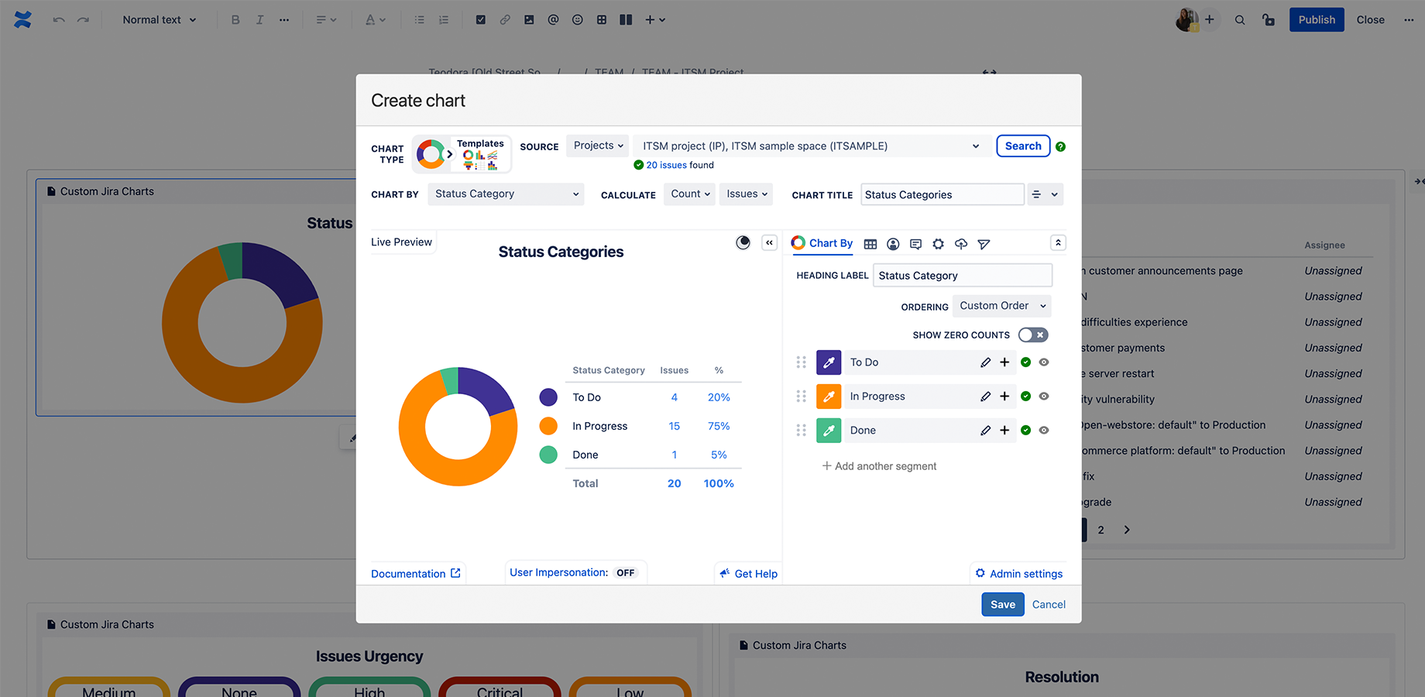This screenshot has height=697, width=1425.
Task: Insert an emoji using the editor toolbar
Action: (x=577, y=19)
